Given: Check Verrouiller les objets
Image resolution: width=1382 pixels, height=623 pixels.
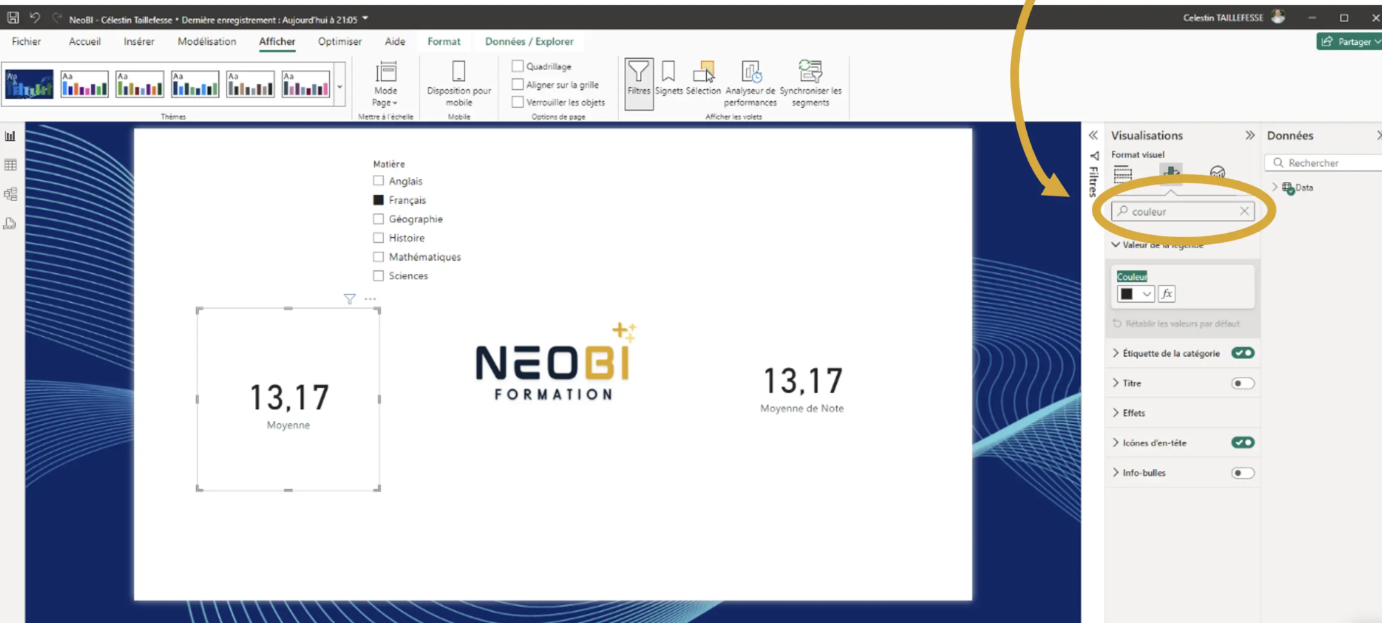Looking at the screenshot, I should (517, 102).
